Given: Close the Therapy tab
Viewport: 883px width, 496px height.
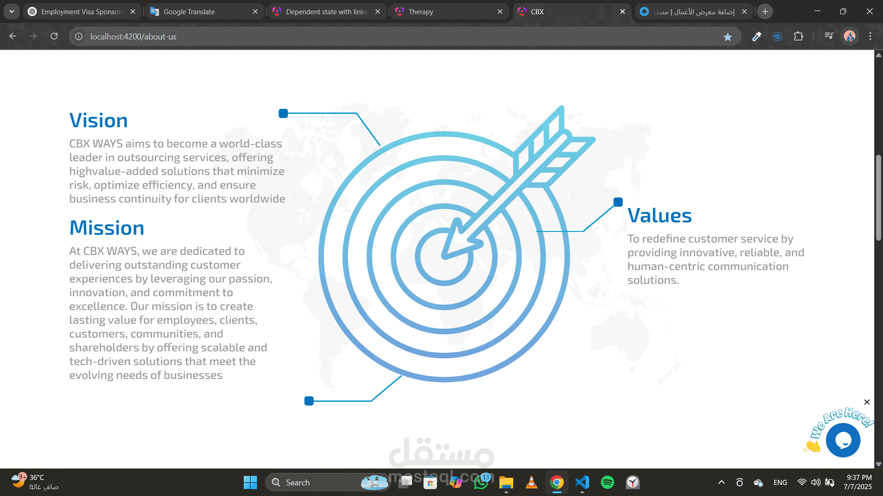Looking at the screenshot, I should point(500,11).
